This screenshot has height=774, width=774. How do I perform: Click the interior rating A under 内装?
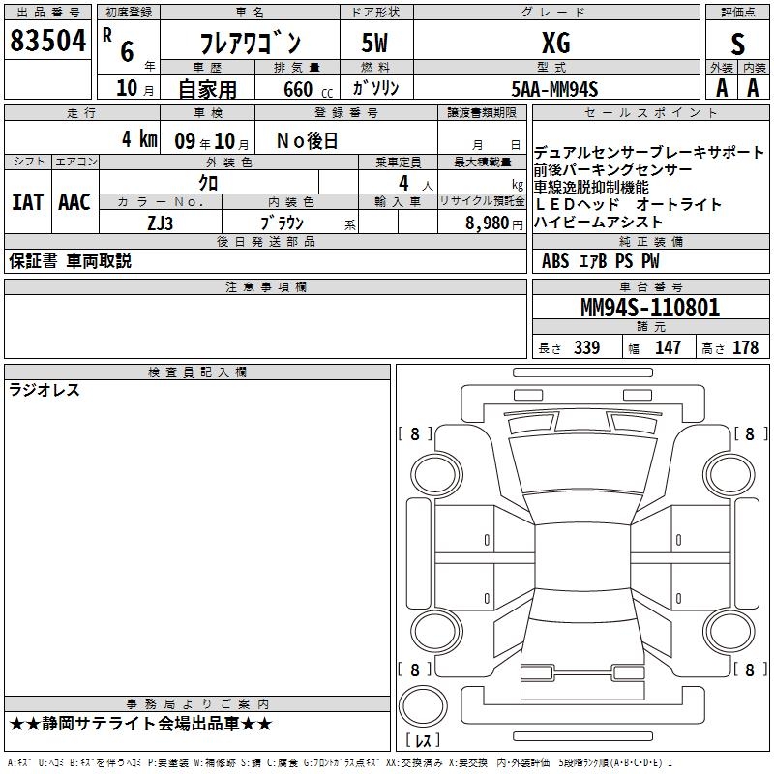coord(753,88)
